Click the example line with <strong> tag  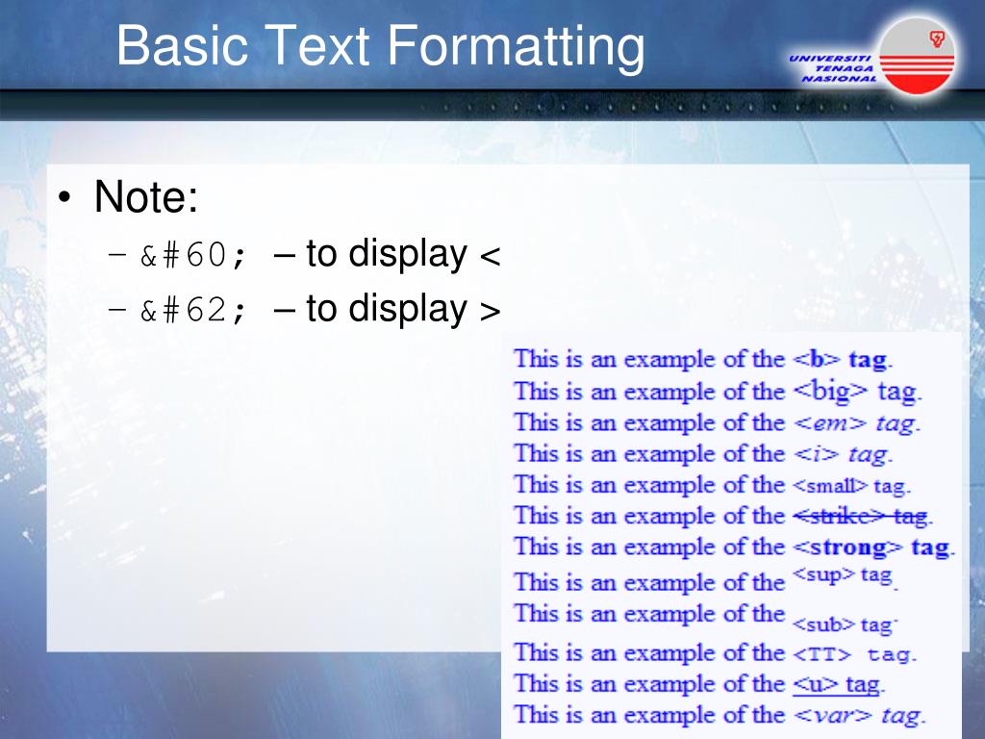[x=734, y=548]
